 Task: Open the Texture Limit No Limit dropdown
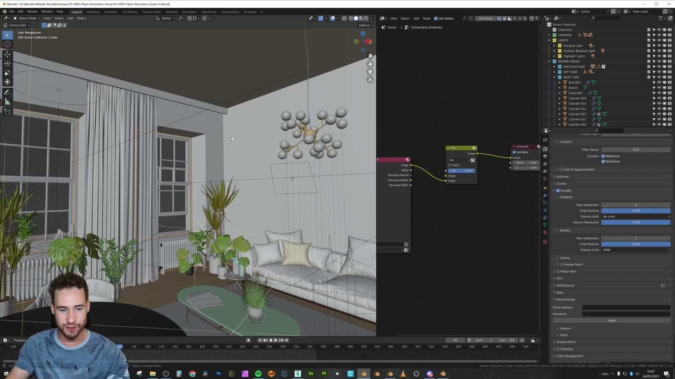pyautogui.click(x=636, y=217)
